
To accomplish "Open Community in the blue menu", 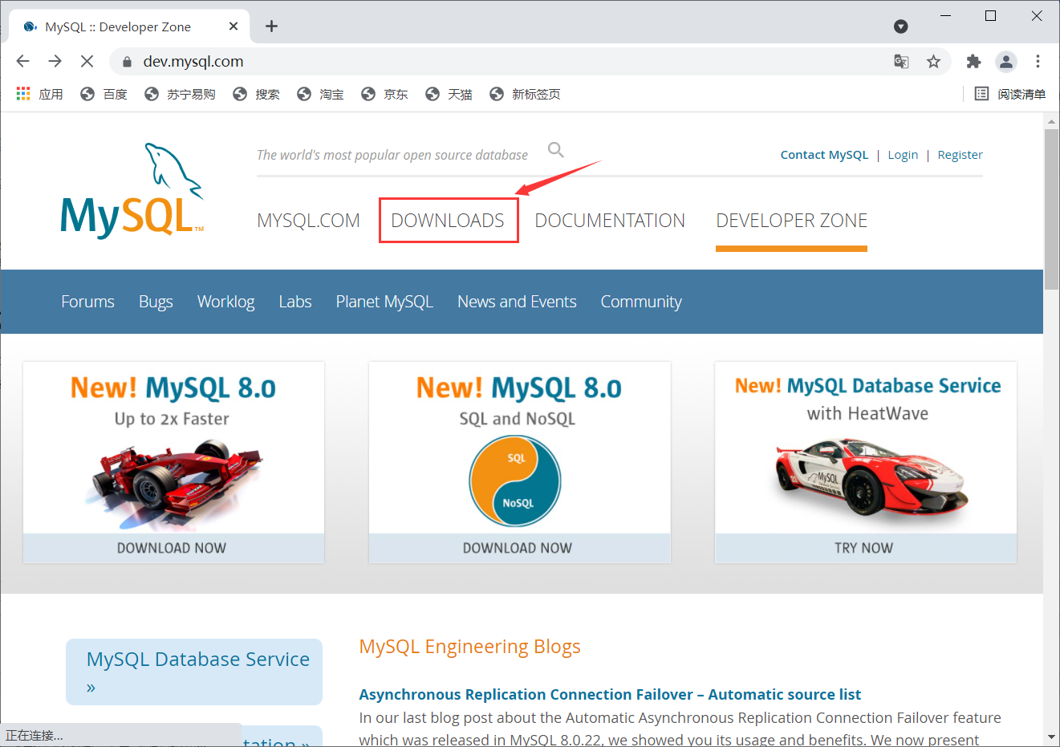I will tap(641, 302).
